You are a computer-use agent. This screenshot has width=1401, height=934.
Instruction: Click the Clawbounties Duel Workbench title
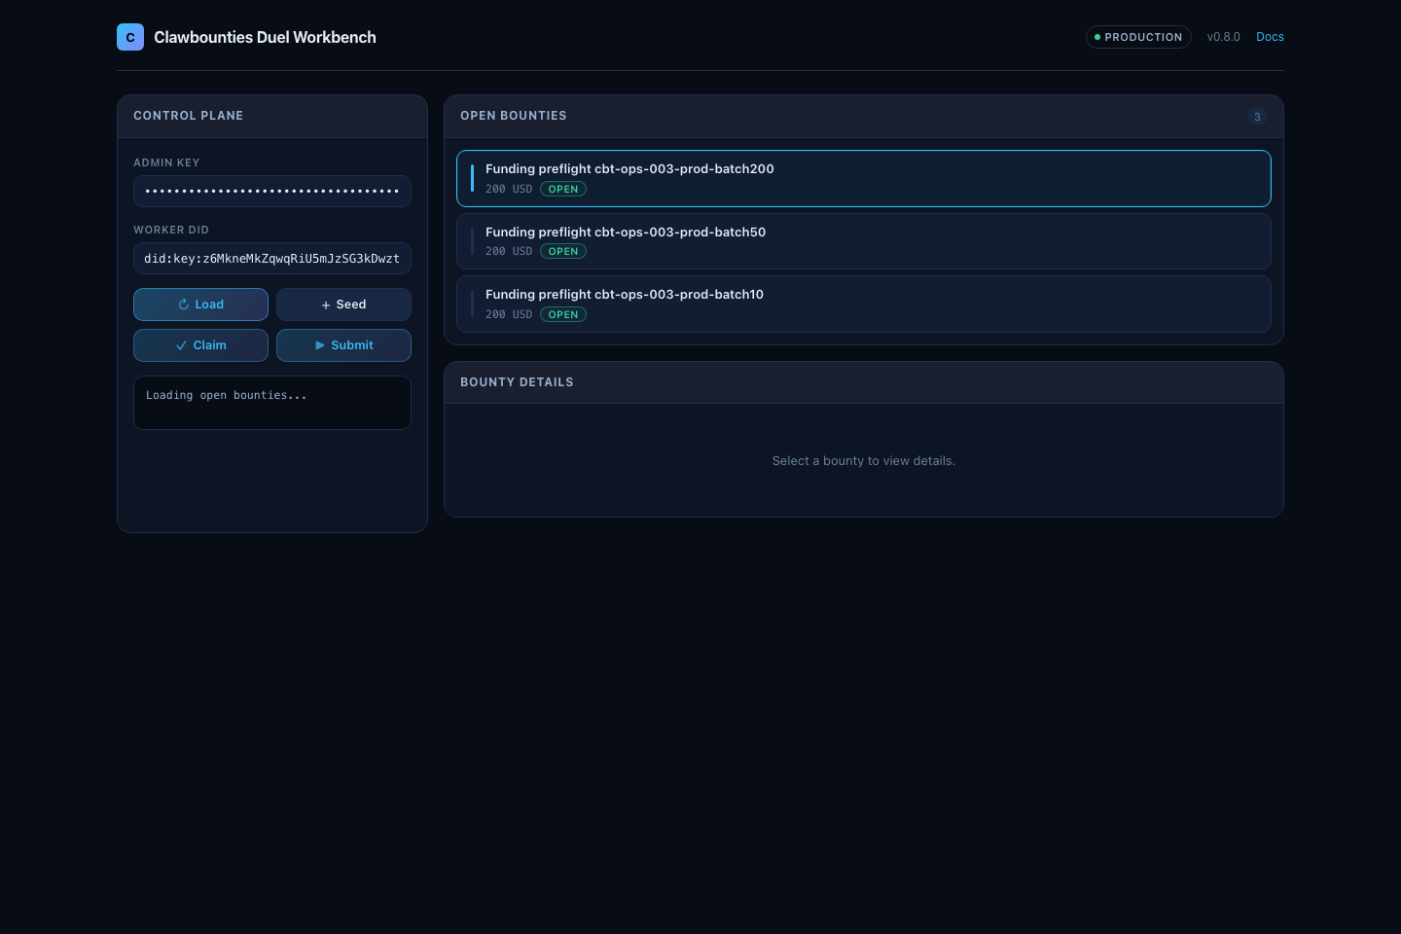265,37
